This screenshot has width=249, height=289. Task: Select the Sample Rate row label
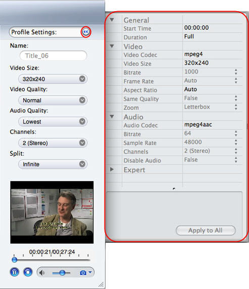click(x=140, y=143)
